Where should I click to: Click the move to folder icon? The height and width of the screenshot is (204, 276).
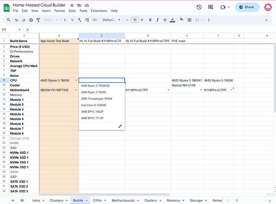coord(79,5)
